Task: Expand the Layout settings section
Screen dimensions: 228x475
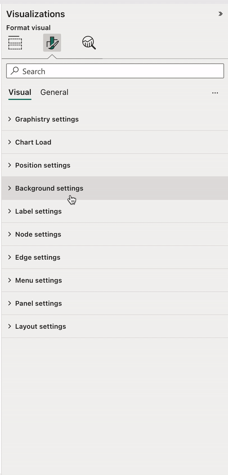Action: (x=40, y=326)
